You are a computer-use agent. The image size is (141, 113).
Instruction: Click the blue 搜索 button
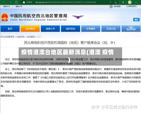click(x=136, y=20)
